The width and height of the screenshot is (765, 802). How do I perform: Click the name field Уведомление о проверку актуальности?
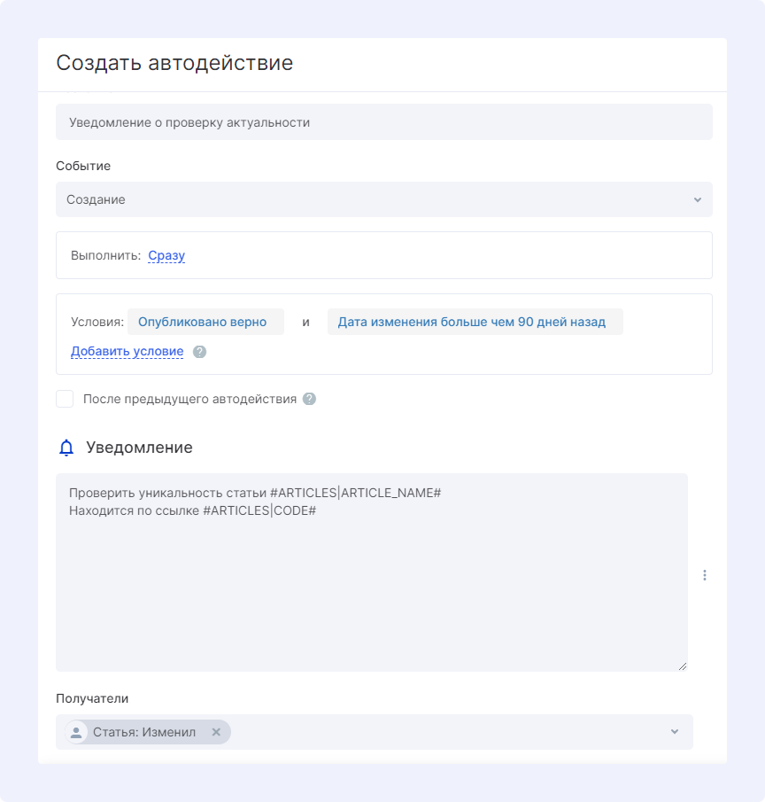[383, 122]
